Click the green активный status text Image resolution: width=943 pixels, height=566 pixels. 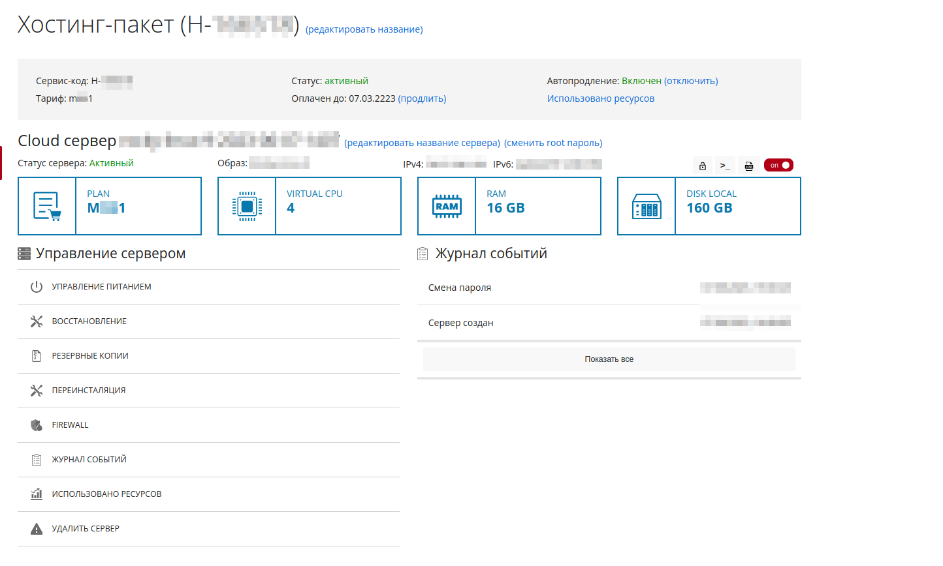tap(347, 81)
